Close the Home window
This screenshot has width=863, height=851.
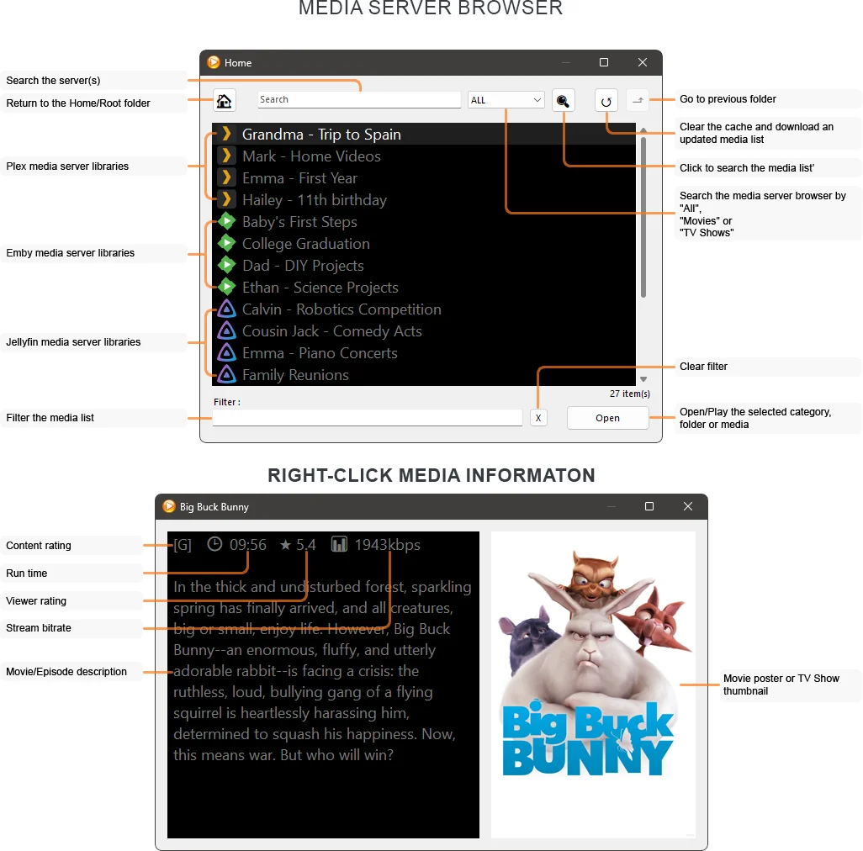pyautogui.click(x=643, y=62)
